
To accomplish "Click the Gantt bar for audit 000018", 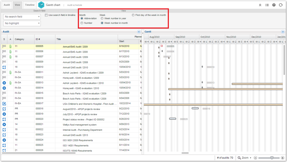I will (x=195, y=108).
